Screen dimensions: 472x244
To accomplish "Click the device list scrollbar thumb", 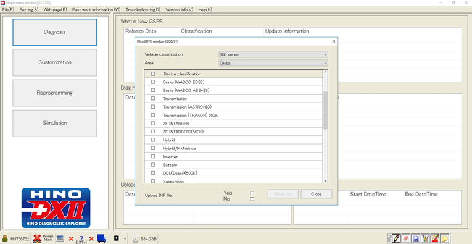I will pos(325,111).
